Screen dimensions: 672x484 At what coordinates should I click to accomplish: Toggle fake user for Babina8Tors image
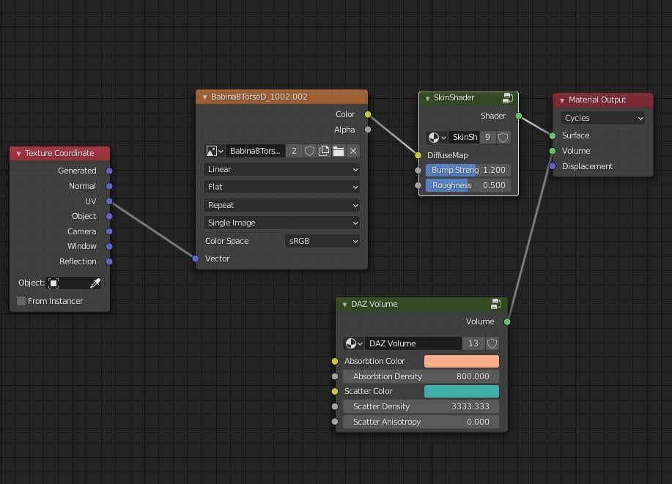coord(309,151)
